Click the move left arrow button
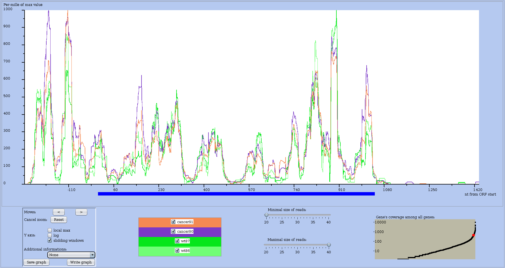Screen dimensions: 505x268 click(59, 212)
